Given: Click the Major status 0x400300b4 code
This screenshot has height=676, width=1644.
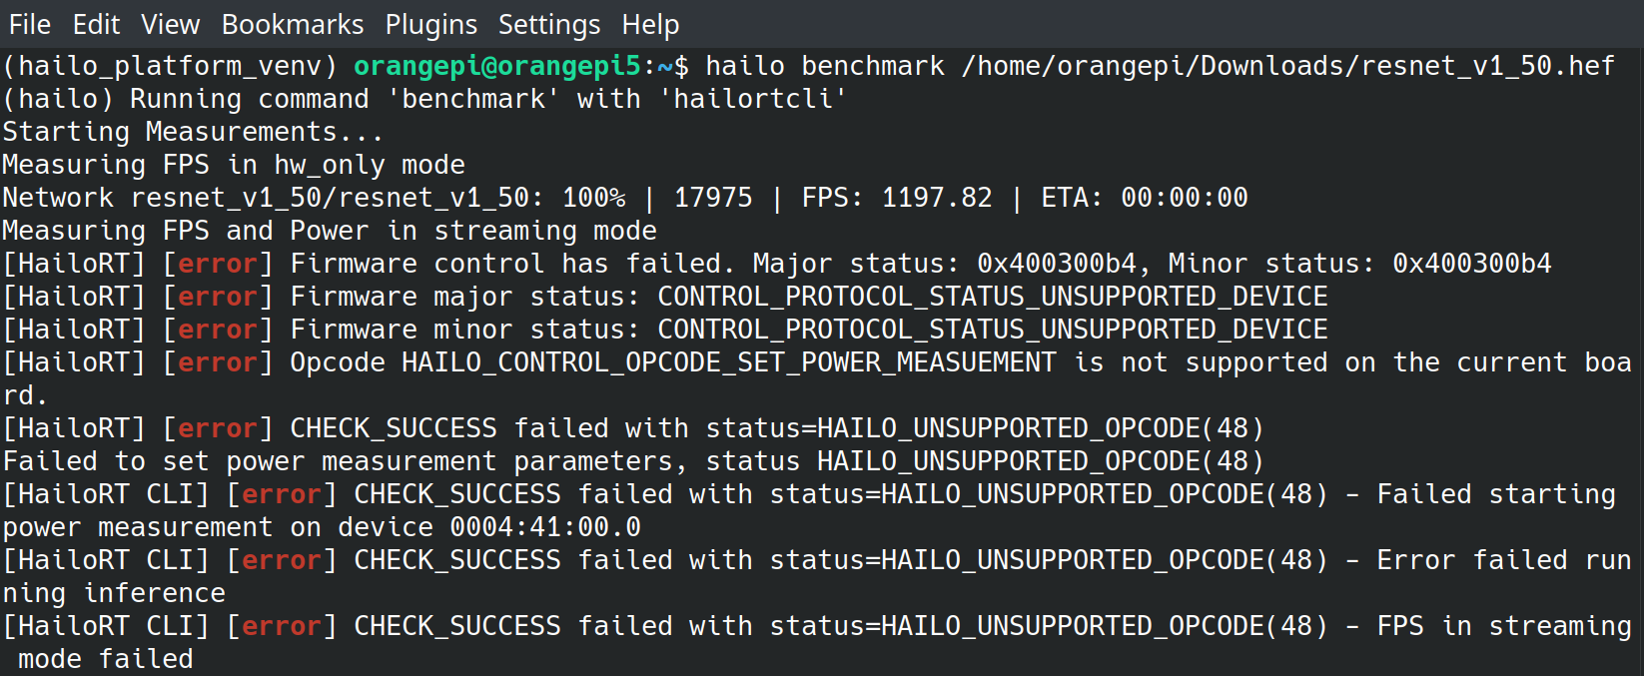Looking at the screenshot, I should pyautogui.click(x=1057, y=264).
